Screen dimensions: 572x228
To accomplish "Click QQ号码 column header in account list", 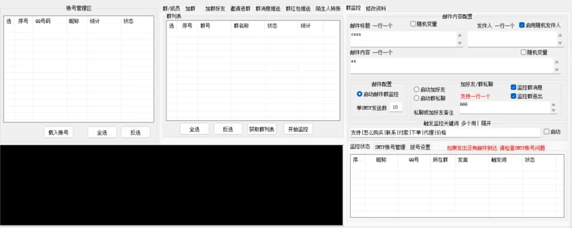I will pos(50,22).
